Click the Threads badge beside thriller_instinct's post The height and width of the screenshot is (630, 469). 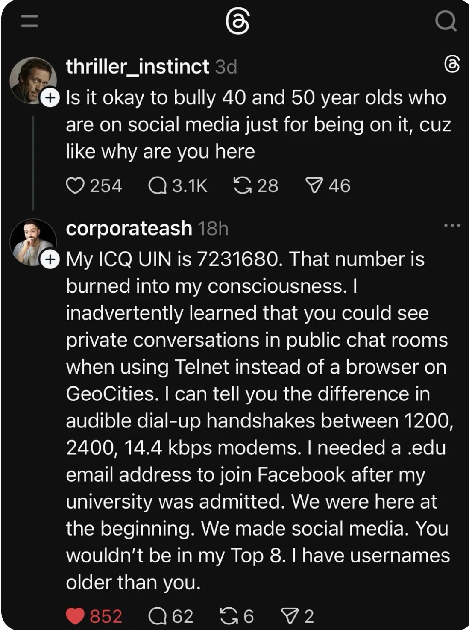click(452, 65)
